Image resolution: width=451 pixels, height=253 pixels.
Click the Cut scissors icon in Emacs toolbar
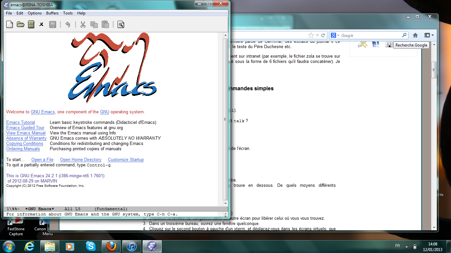pos(83,24)
